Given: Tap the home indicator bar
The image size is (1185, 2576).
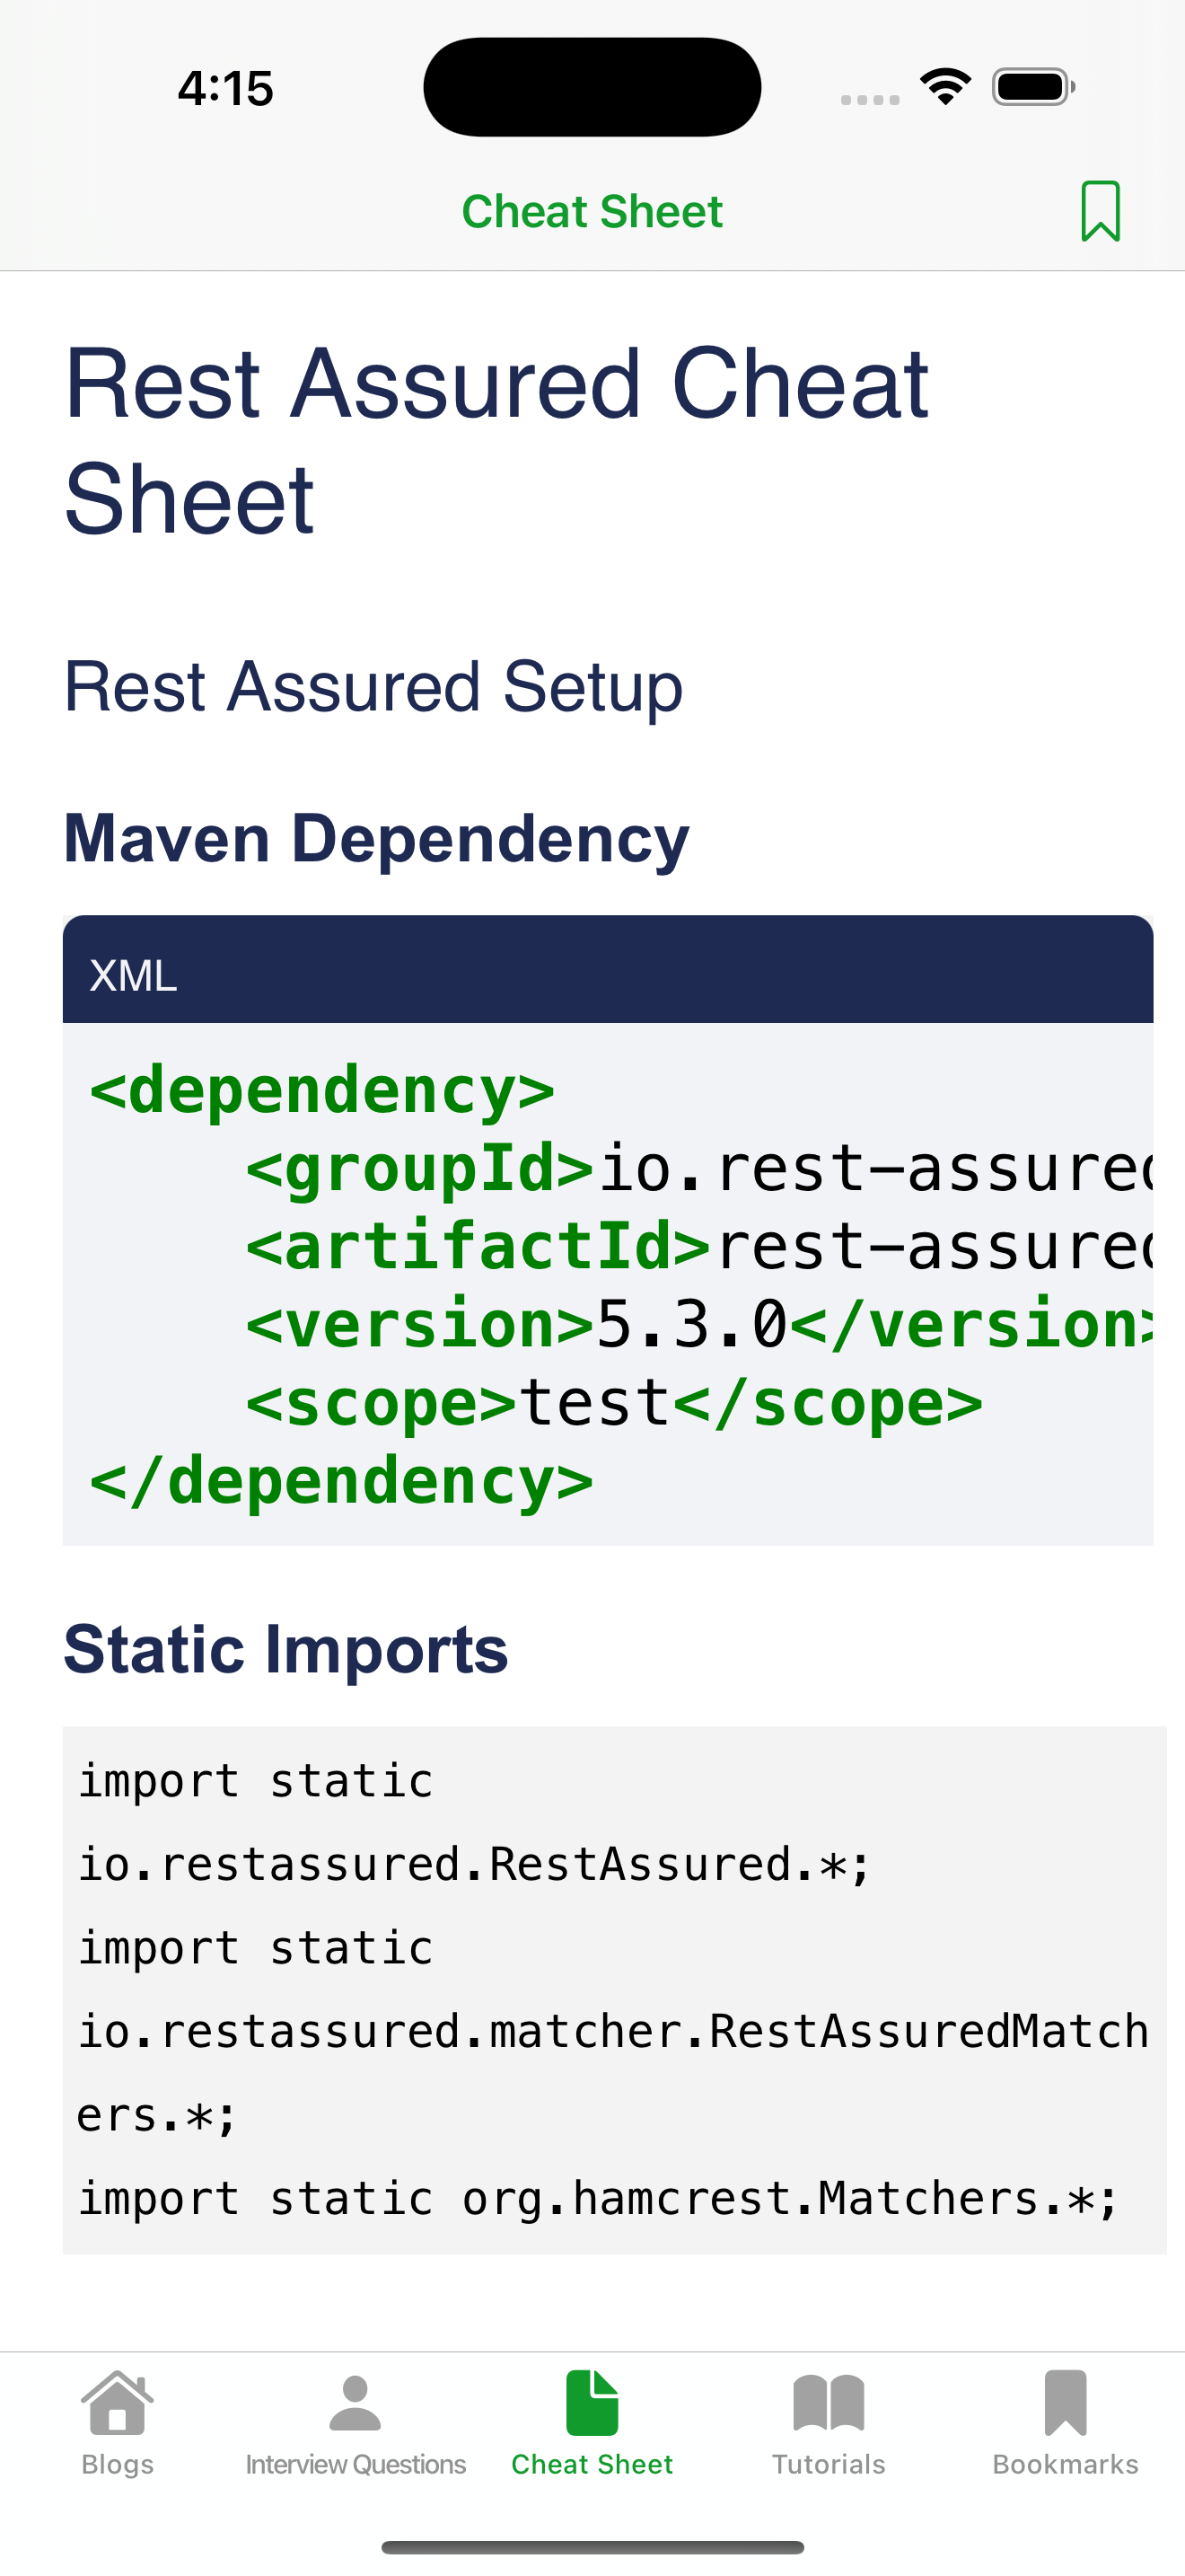Looking at the screenshot, I should click(x=592, y=2547).
